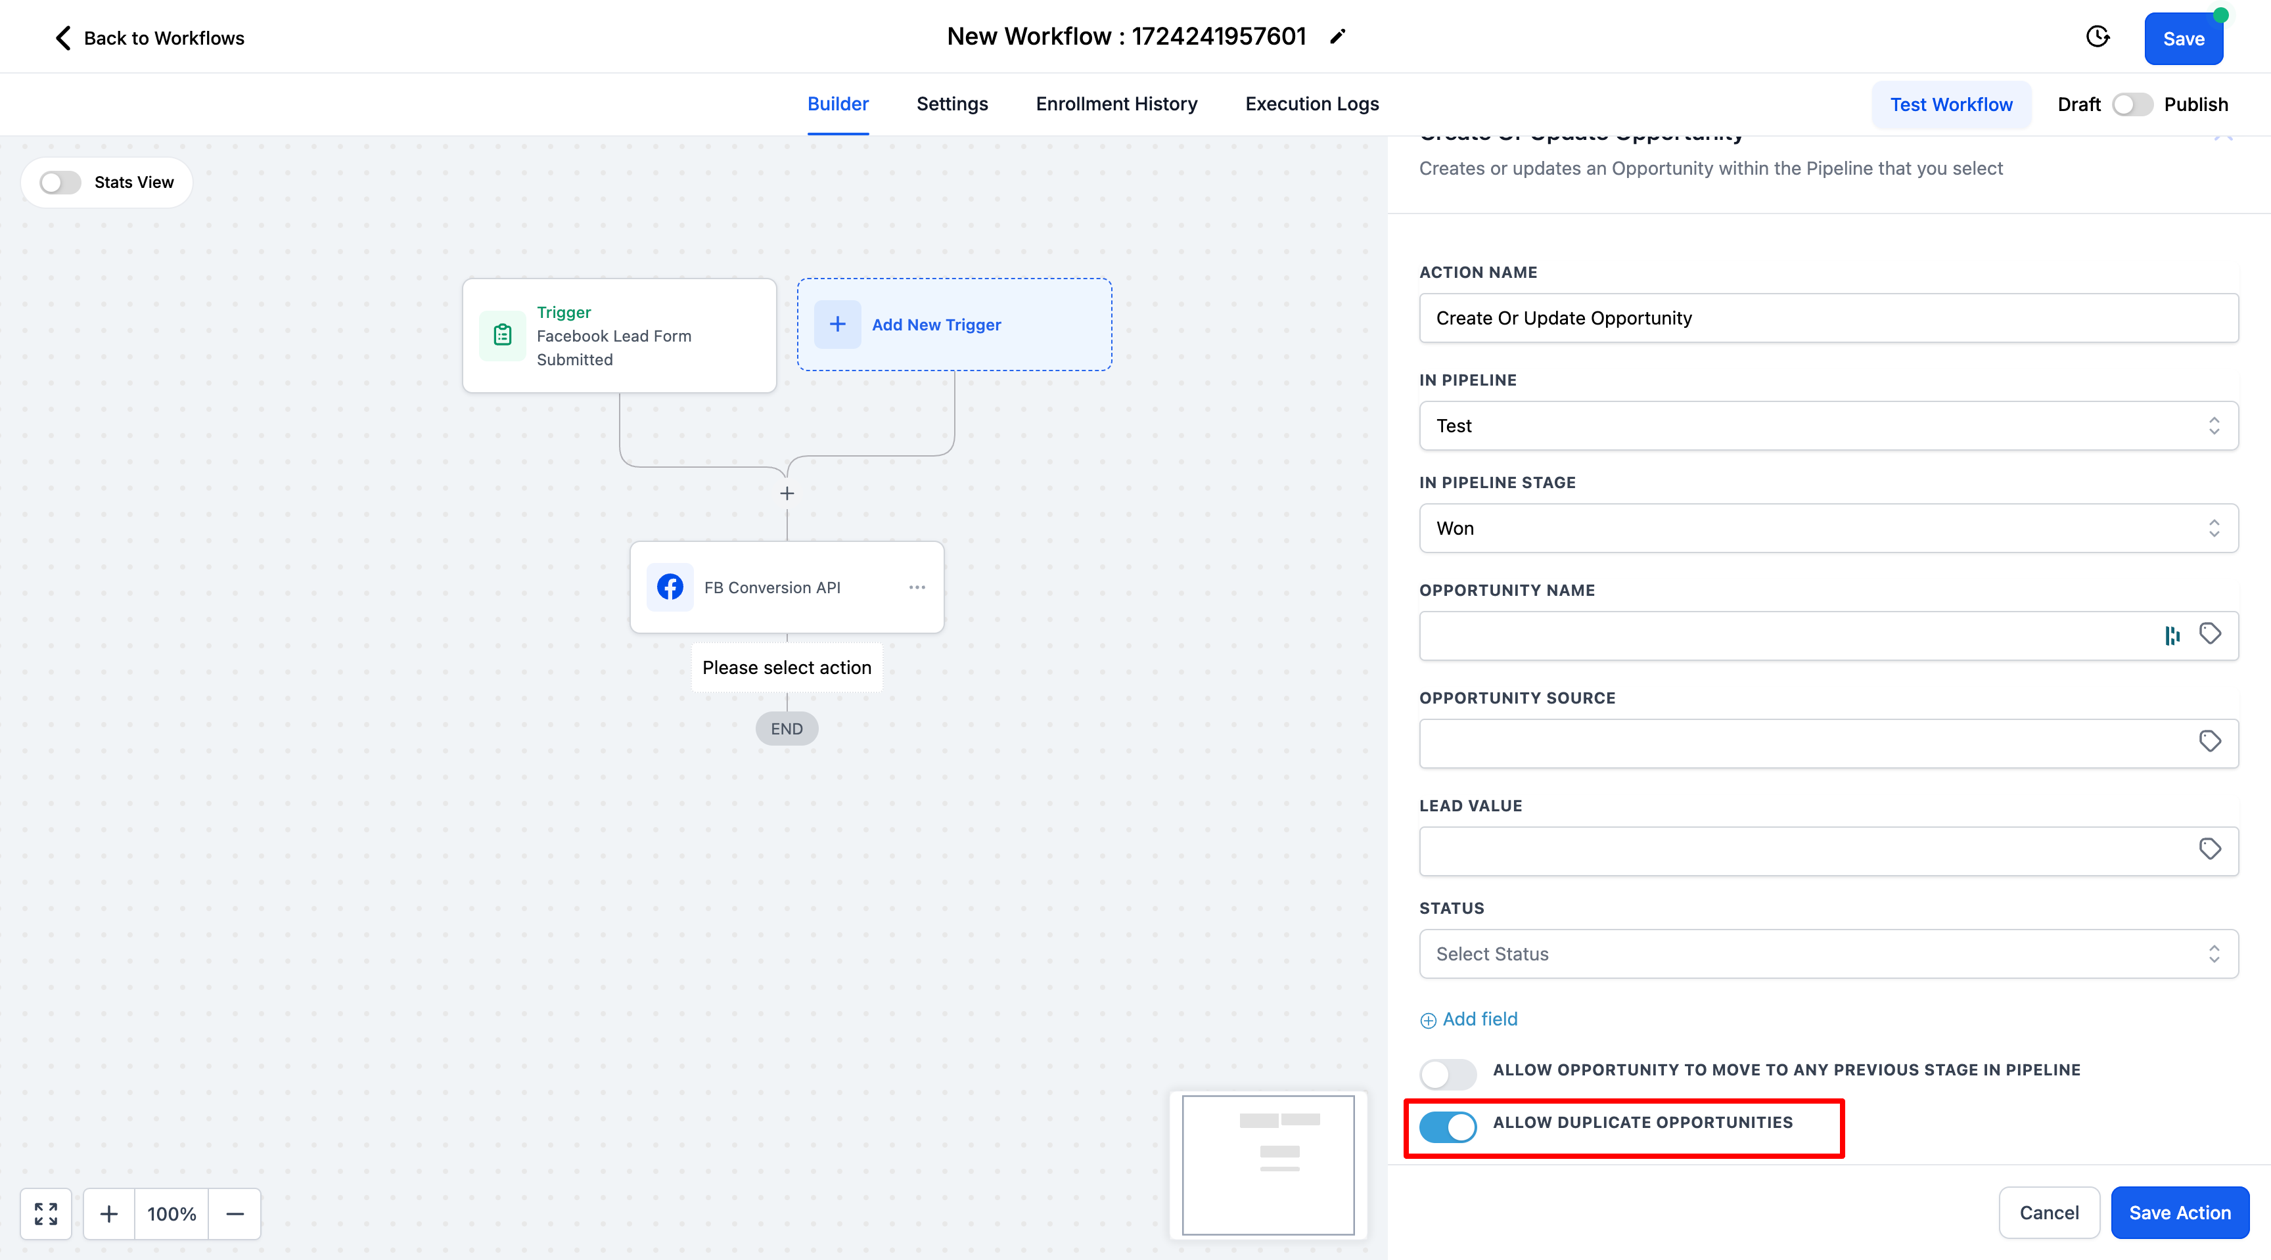Open the In Pipeline Stage dropdown

tap(1827, 528)
